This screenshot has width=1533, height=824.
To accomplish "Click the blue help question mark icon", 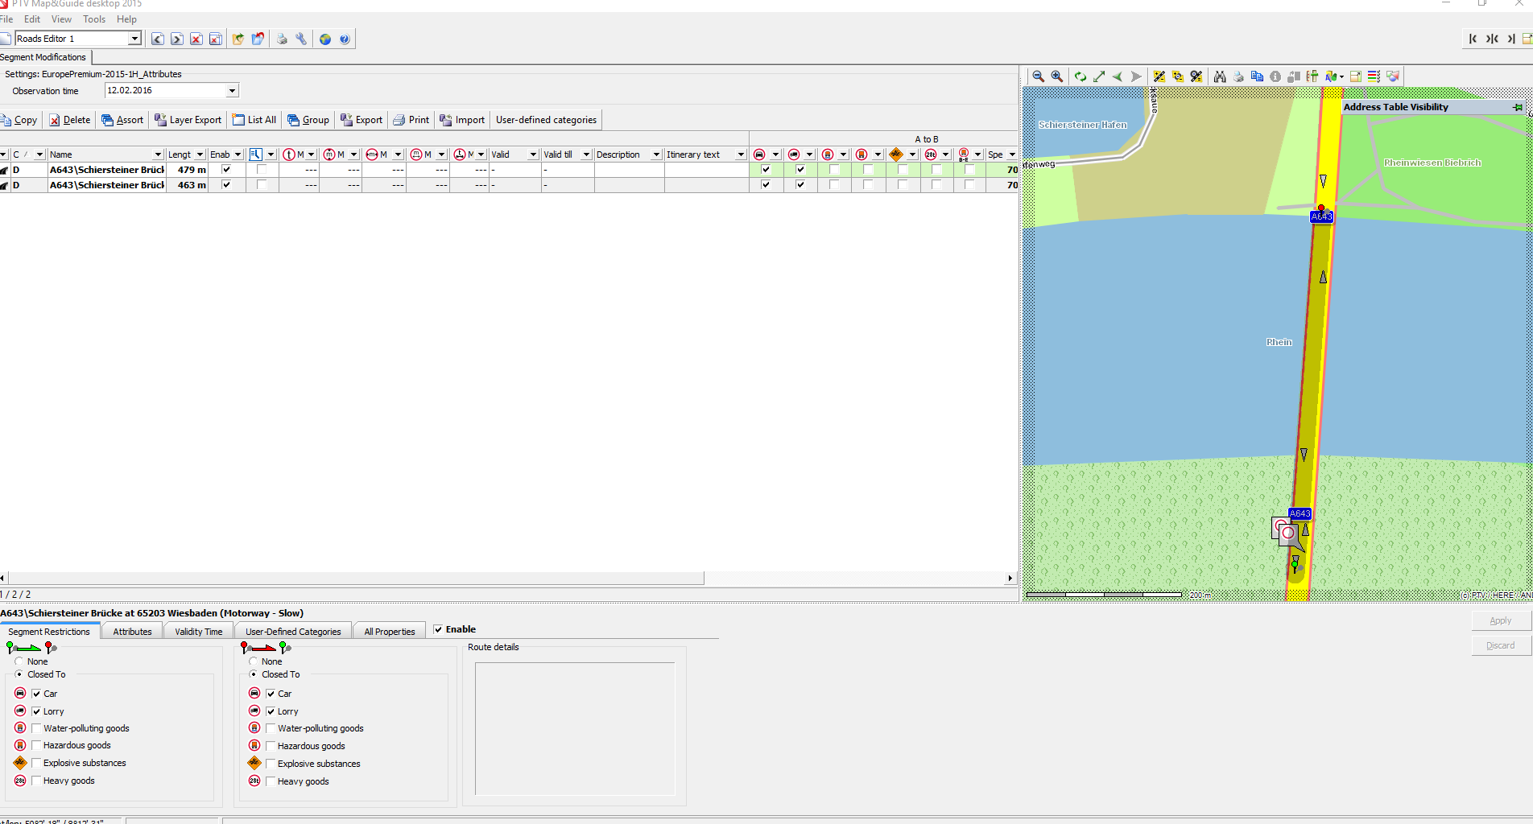I will point(345,39).
